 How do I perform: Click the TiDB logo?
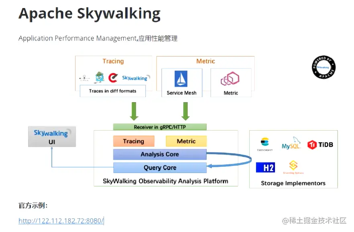(x=320, y=145)
